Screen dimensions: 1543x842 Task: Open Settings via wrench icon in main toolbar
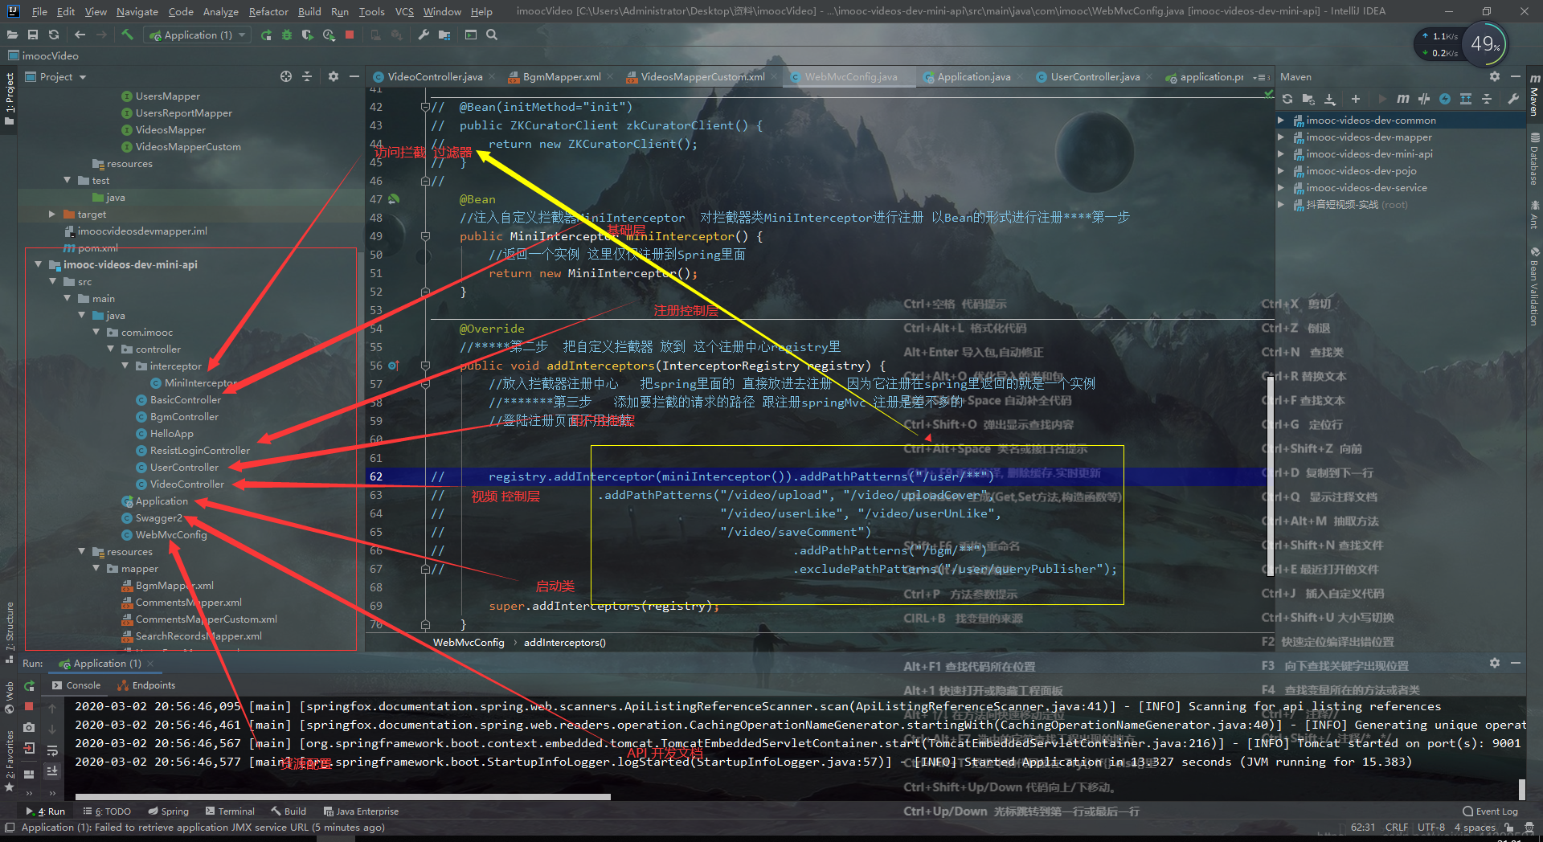[x=424, y=35]
